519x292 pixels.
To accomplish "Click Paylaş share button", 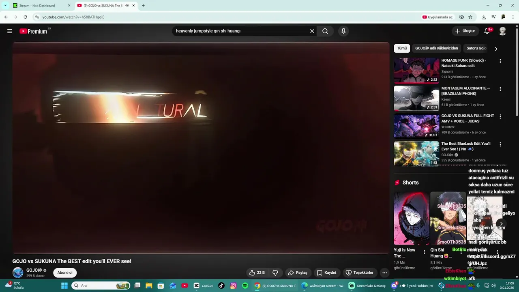I will [x=297, y=273].
